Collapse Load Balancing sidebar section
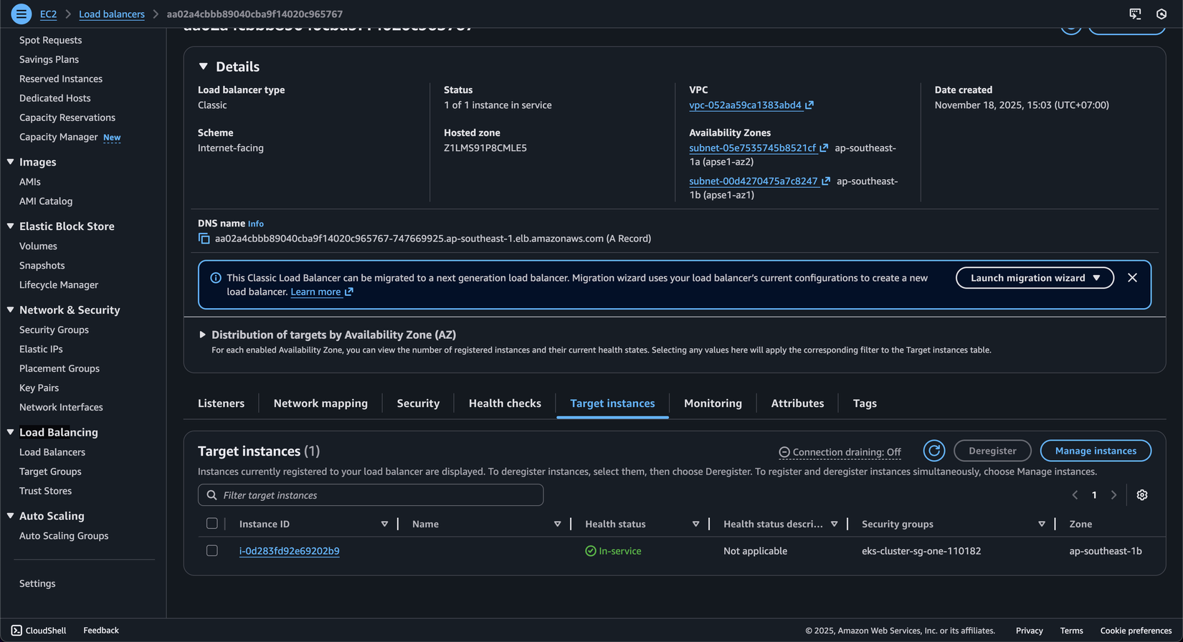Image resolution: width=1183 pixels, height=642 pixels. 11,433
